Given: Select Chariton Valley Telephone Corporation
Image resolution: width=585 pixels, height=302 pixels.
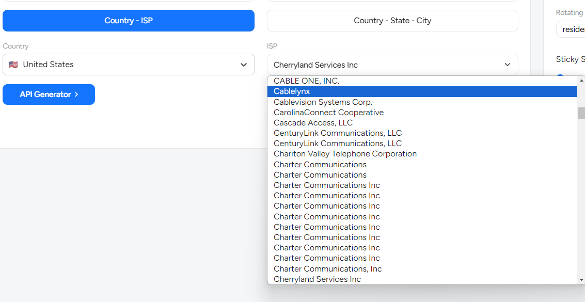Looking at the screenshot, I should (345, 154).
